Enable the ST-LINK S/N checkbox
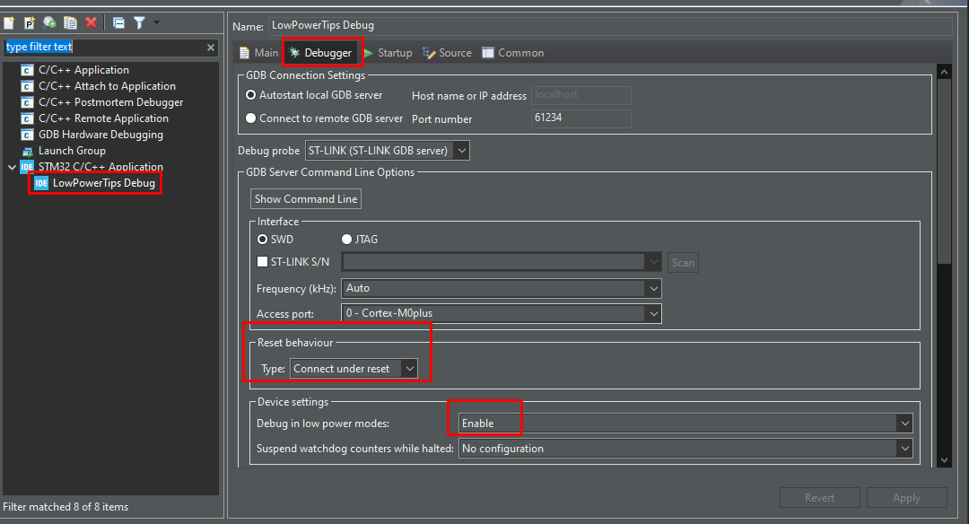 (x=262, y=262)
